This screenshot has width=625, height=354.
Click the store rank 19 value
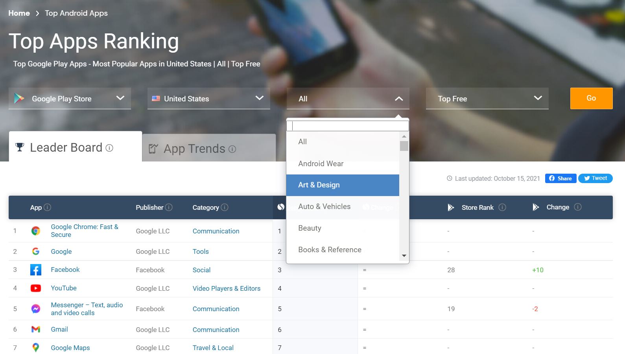click(451, 309)
